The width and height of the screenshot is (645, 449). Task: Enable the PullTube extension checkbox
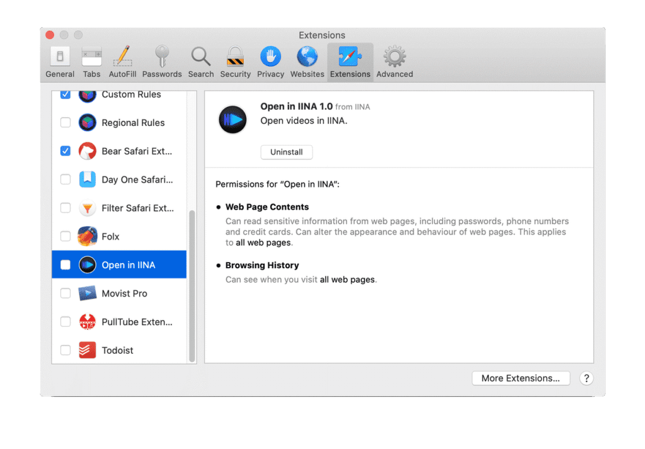tap(66, 322)
